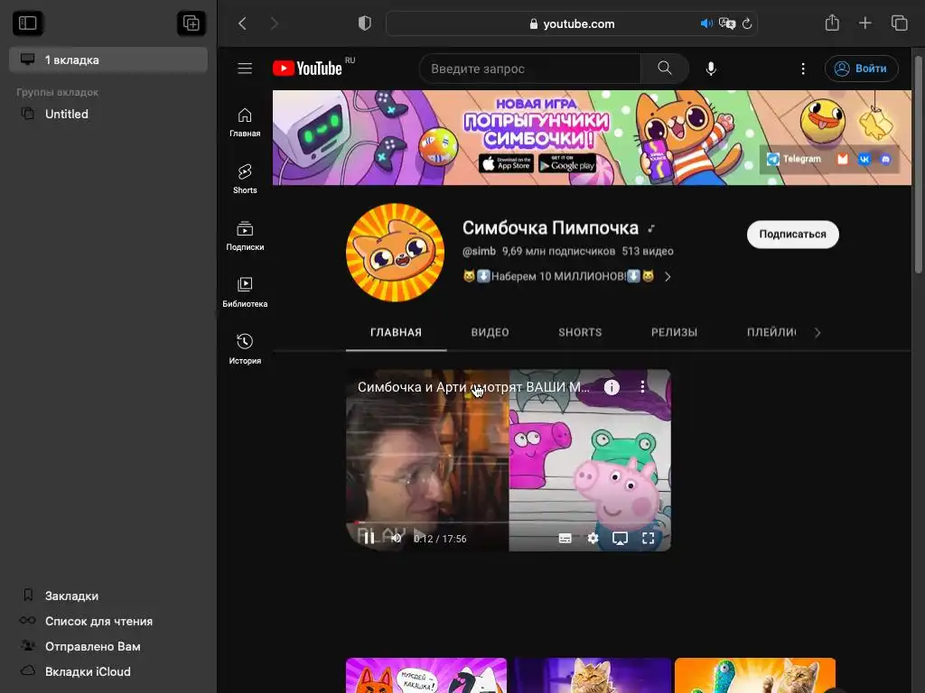
Task: Open the purple-background cat video thumbnail
Action: click(593, 675)
